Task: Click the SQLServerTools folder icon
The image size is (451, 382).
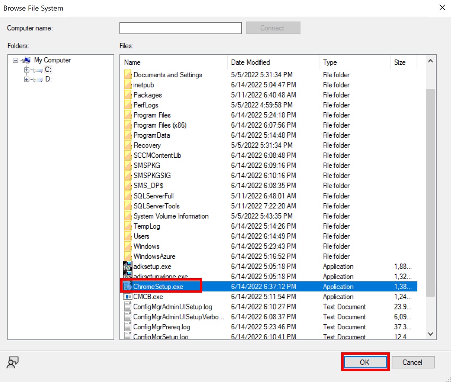Action: 128,206
